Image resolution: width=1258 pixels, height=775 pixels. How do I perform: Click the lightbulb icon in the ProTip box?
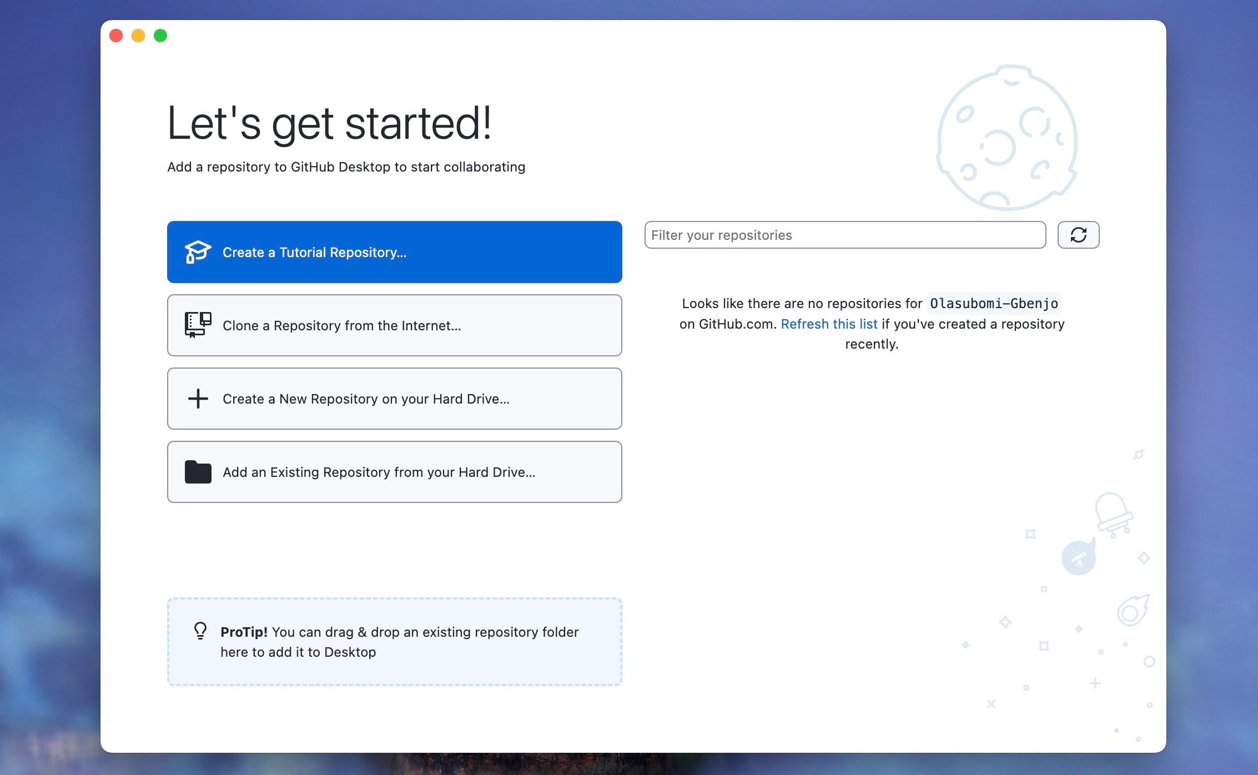point(200,632)
